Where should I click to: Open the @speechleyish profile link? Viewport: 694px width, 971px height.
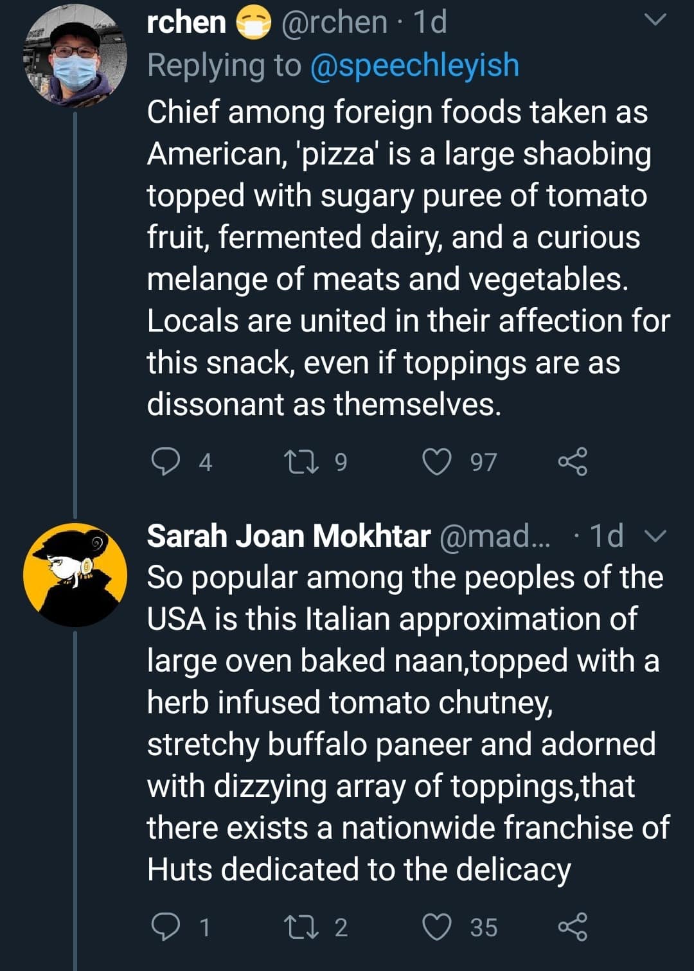pyautogui.click(x=414, y=65)
